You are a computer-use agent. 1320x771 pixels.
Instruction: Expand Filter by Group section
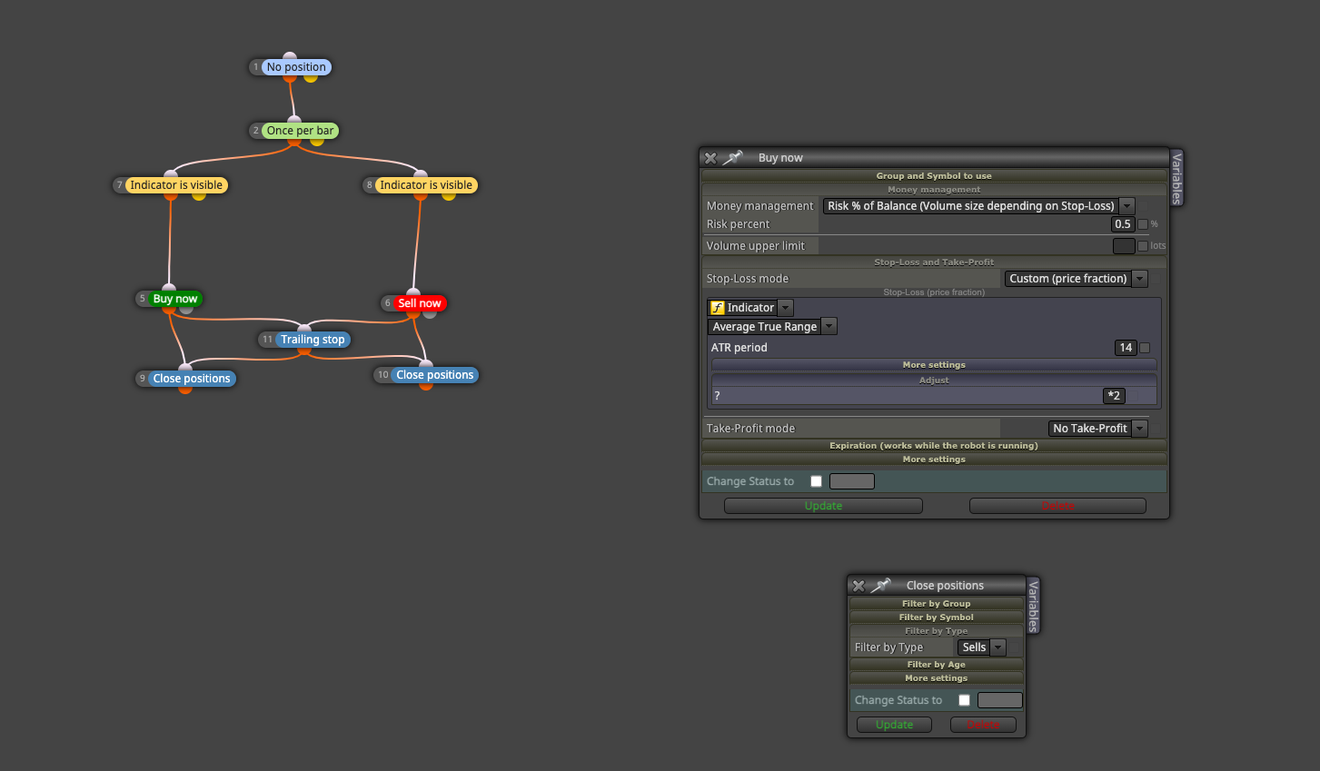[x=937, y=604]
